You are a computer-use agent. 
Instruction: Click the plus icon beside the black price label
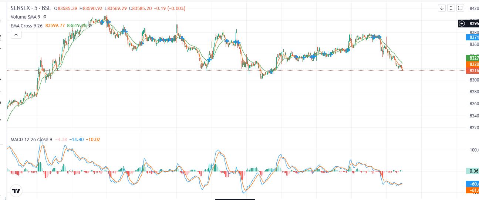pyautogui.click(x=462, y=23)
